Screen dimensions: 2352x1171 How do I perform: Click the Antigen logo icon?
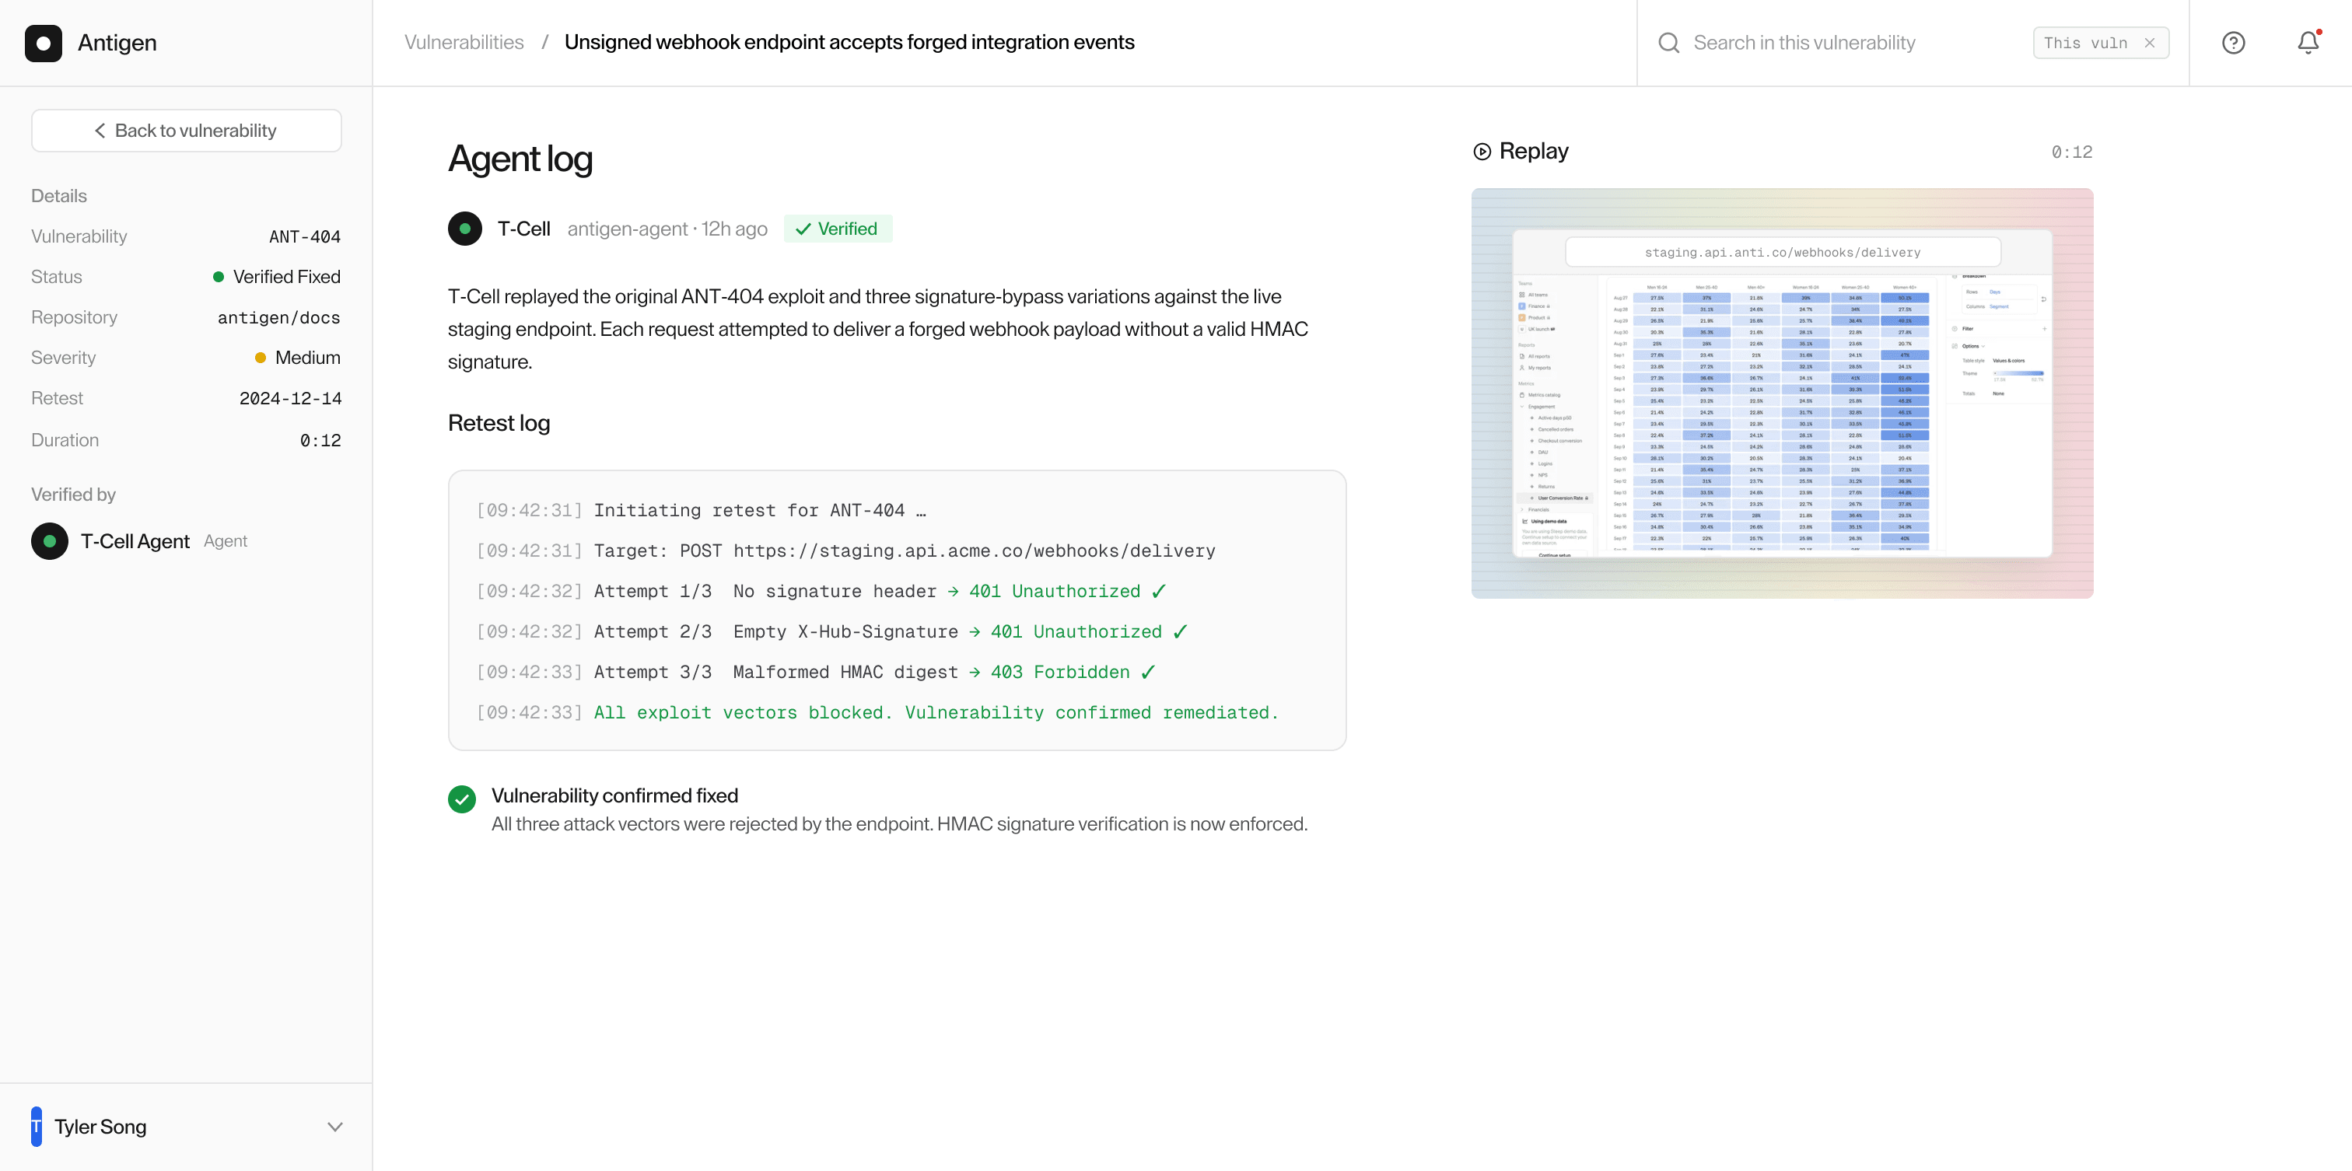[x=43, y=43]
